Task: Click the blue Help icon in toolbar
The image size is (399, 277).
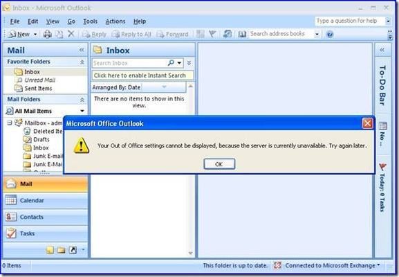Action: (330, 34)
